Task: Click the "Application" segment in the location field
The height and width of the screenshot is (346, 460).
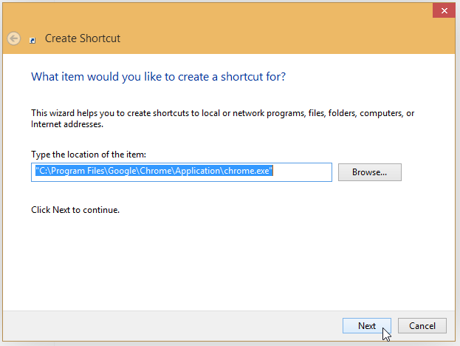Action: coord(197,171)
